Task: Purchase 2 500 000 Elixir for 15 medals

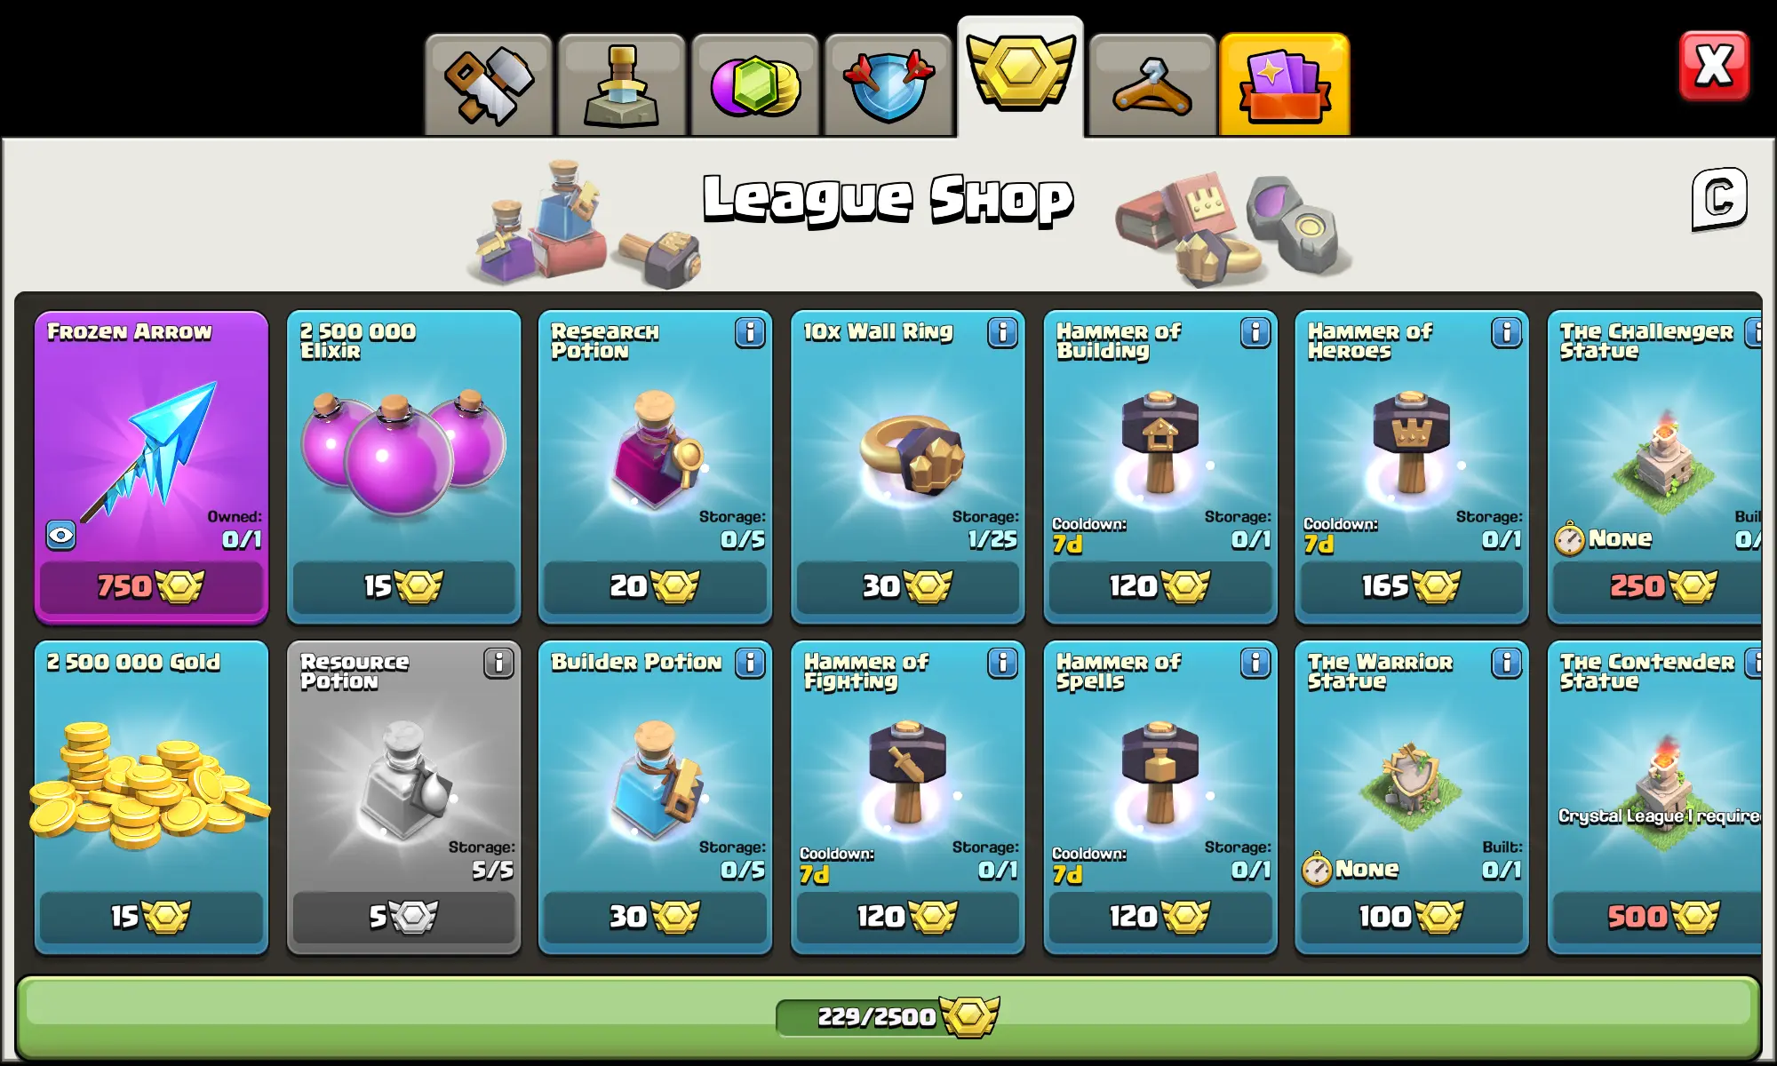Action: coord(403,587)
